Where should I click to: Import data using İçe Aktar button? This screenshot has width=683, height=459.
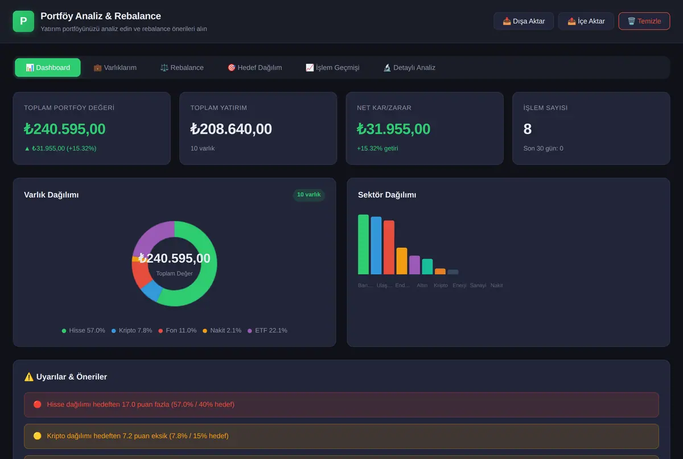(586, 21)
